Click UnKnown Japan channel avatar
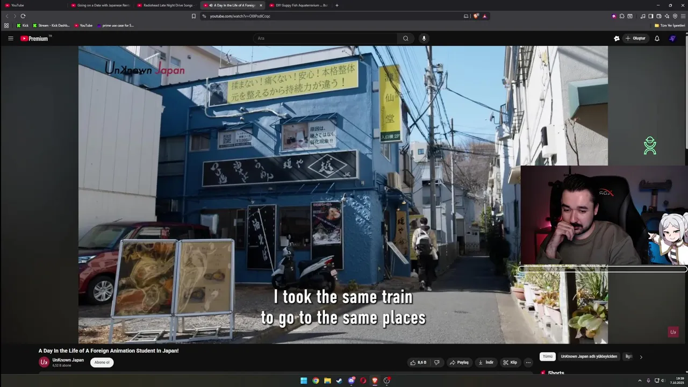688x387 pixels. [x=44, y=362]
